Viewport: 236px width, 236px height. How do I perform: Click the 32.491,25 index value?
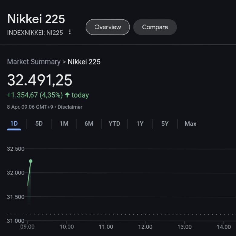click(40, 80)
